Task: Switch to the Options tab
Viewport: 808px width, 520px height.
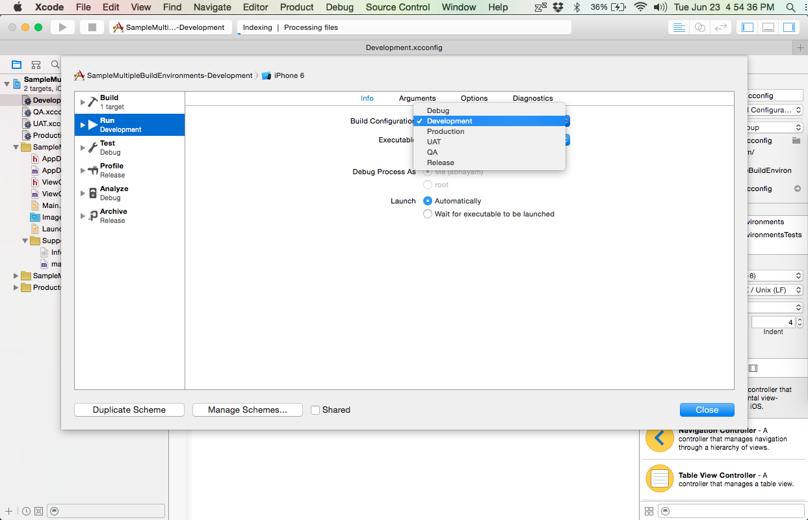Action: pos(474,98)
